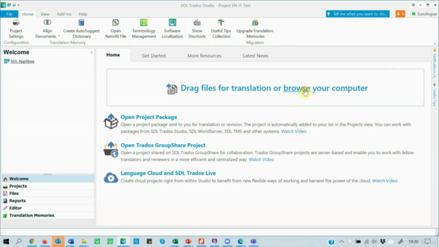This screenshot has width=439, height=247.
Task: Collapse the Welcome navigation pane
Action: click(91, 52)
